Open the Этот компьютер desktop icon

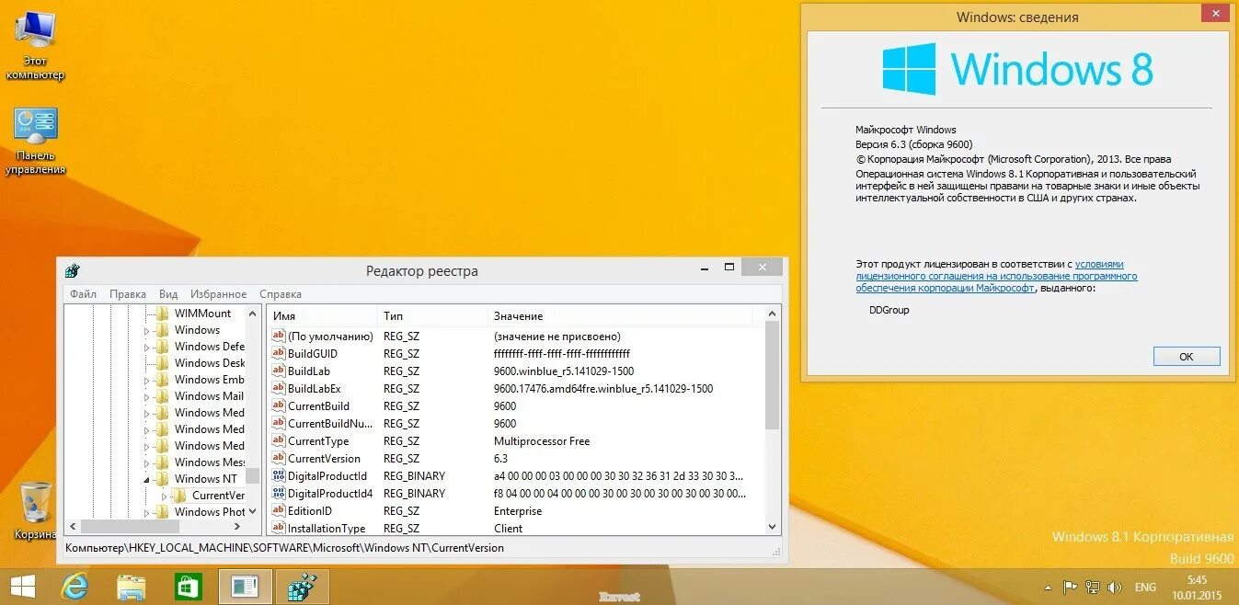click(35, 41)
